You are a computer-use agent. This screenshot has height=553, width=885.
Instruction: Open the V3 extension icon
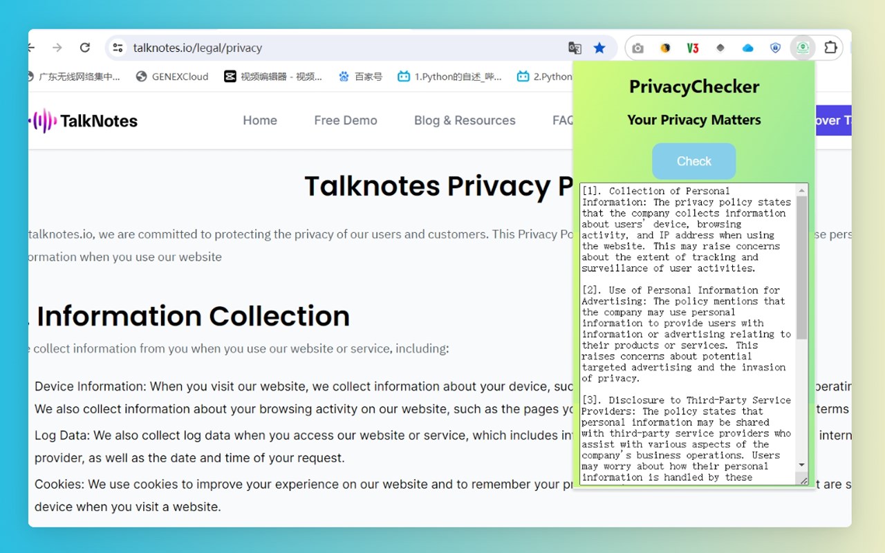[x=692, y=48]
